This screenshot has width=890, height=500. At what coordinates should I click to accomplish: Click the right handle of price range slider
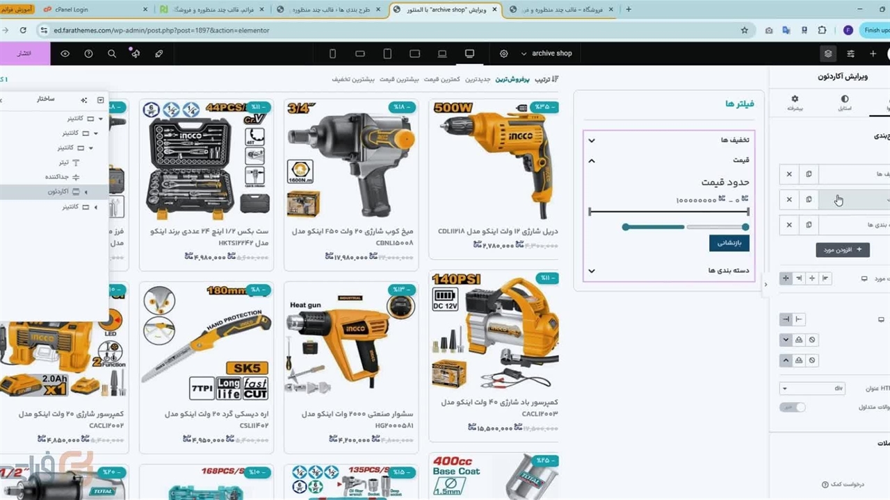tap(745, 227)
